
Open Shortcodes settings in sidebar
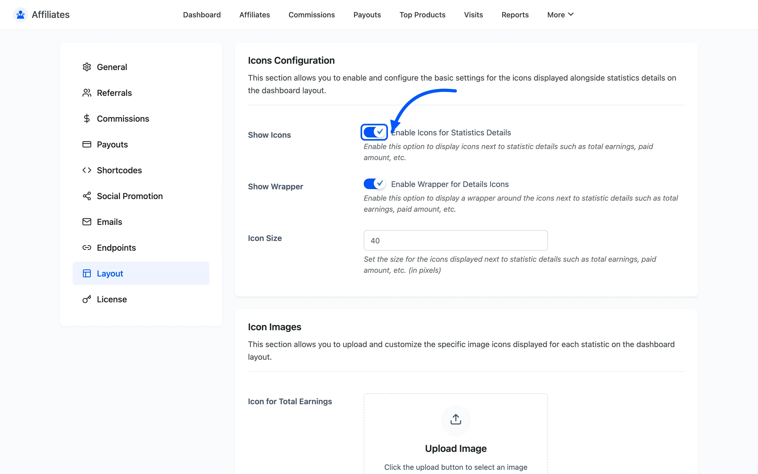(x=141, y=170)
